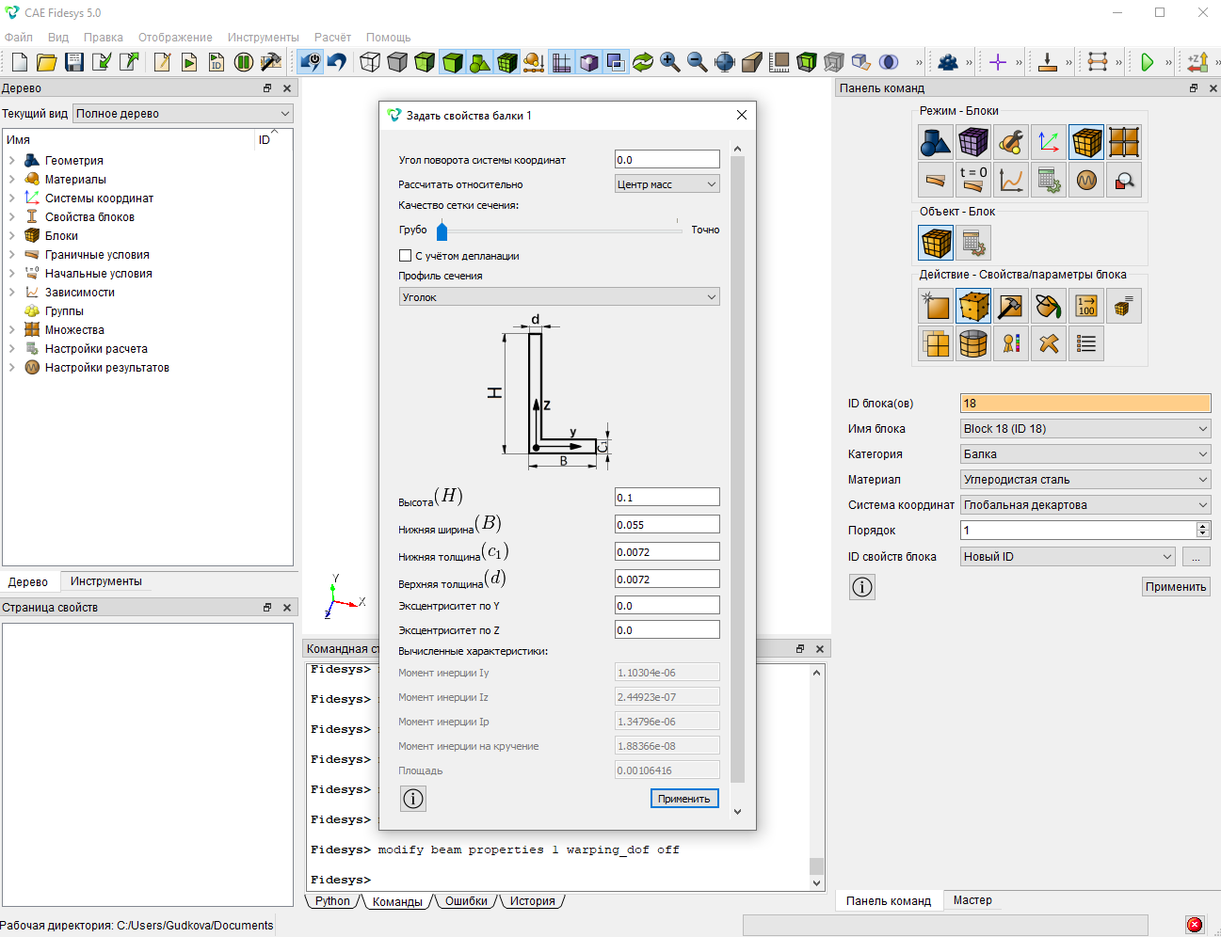The height and width of the screenshot is (937, 1221).
Task: Switch to wireframe cube display mode
Action: tap(370, 62)
